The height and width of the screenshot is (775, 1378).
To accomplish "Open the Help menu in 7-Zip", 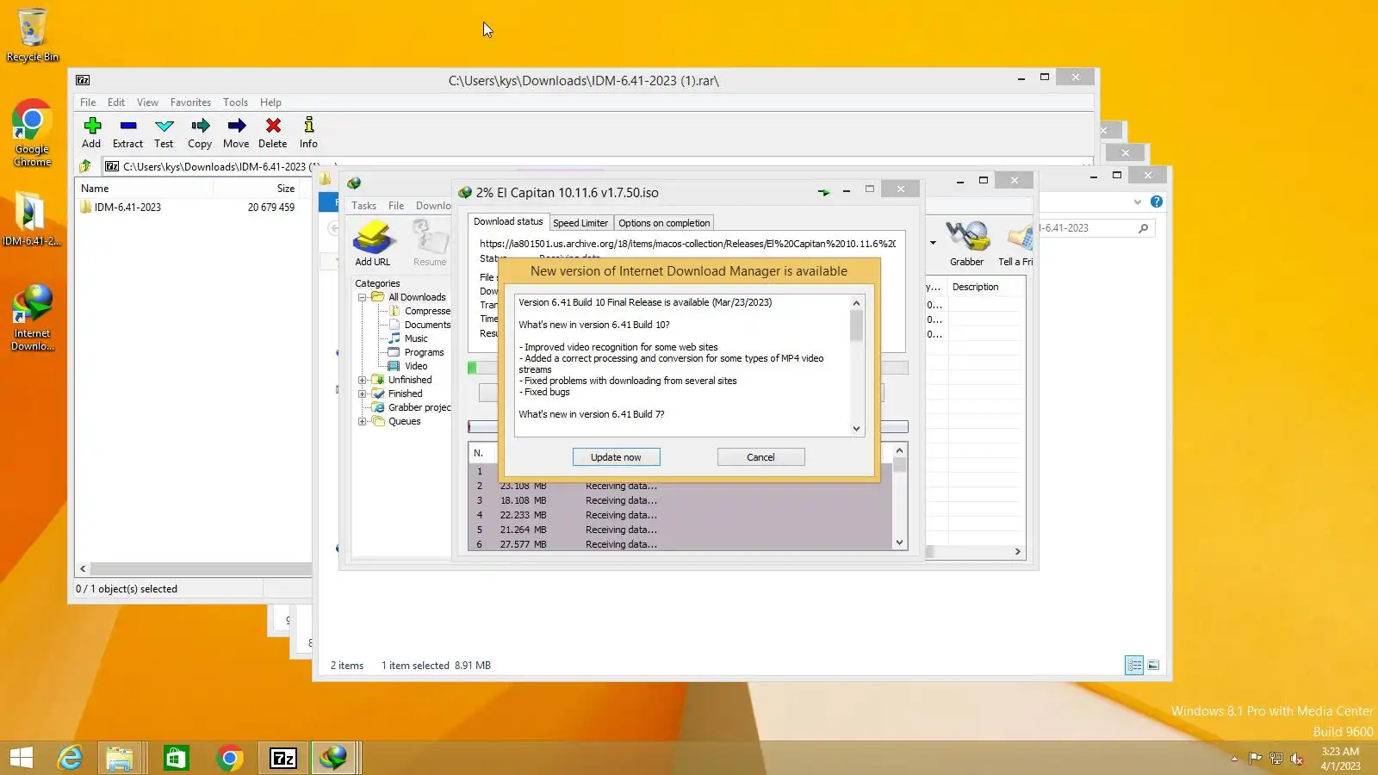I will (x=270, y=102).
